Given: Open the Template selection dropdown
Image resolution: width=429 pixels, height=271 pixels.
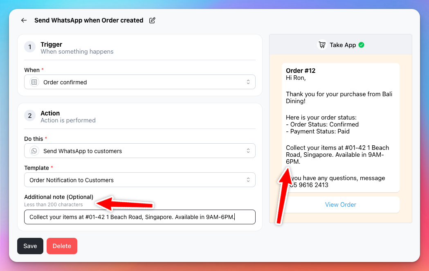Looking at the screenshot, I should [140, 180].
